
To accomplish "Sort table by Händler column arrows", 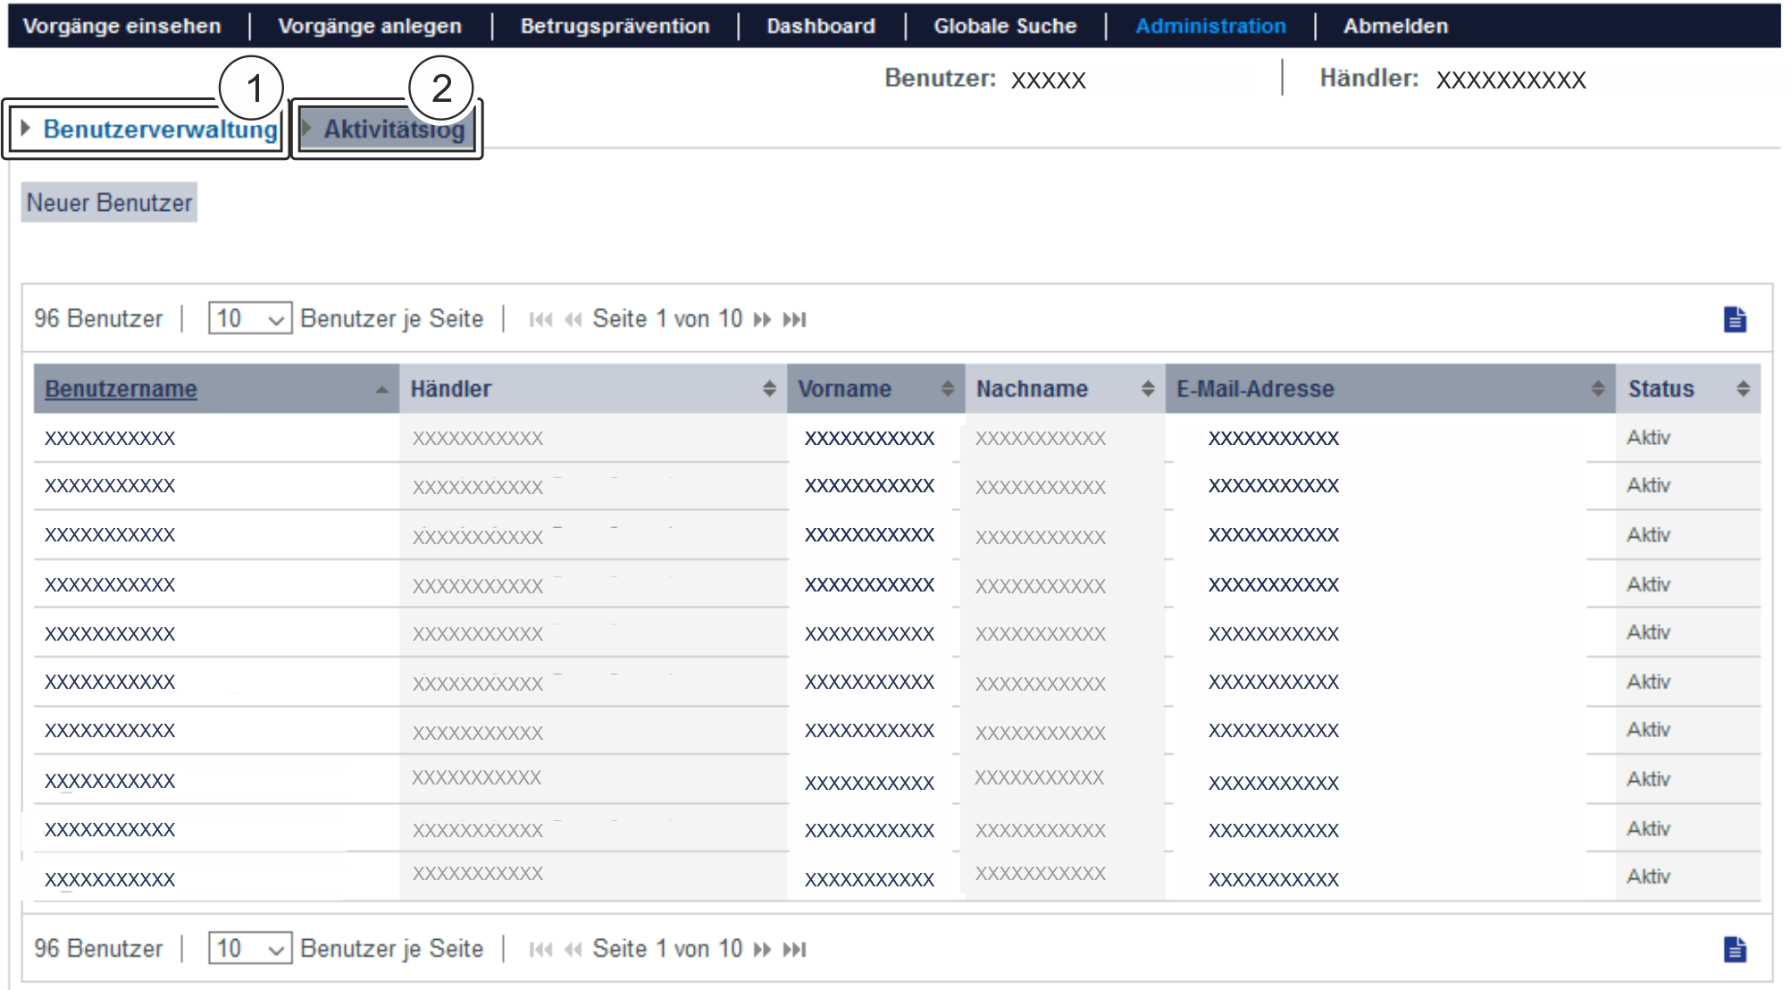I will point(769,389).
